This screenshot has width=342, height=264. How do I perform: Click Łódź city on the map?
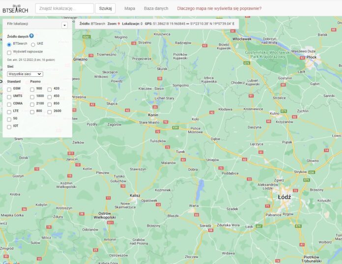coord(284,197)
